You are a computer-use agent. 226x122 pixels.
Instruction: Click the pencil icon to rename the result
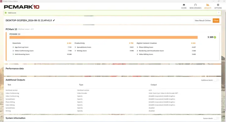coord(54,20)
